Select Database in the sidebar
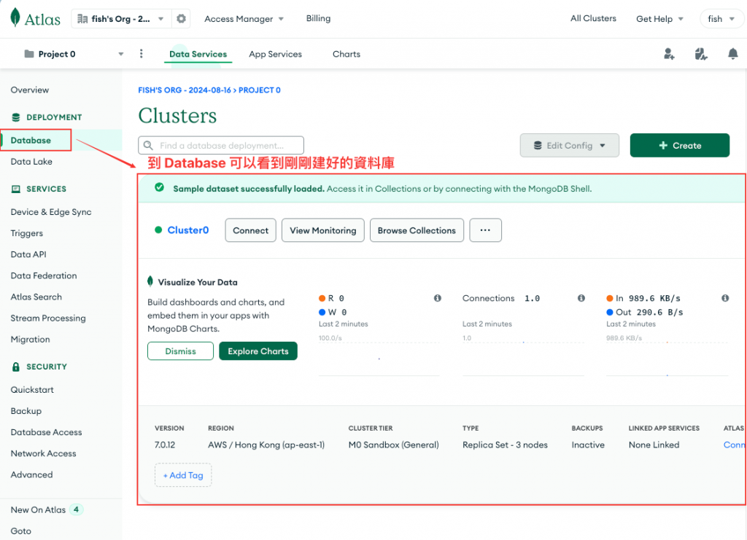Image resolution: width=747 pixels, height=540 pixels. coord(31,141)
